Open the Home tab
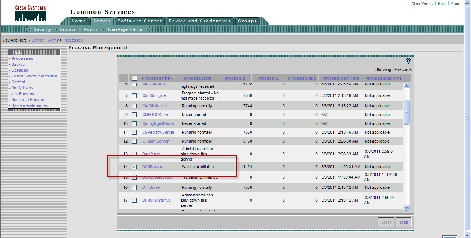 pyautogui.click(x=79, y=21)
